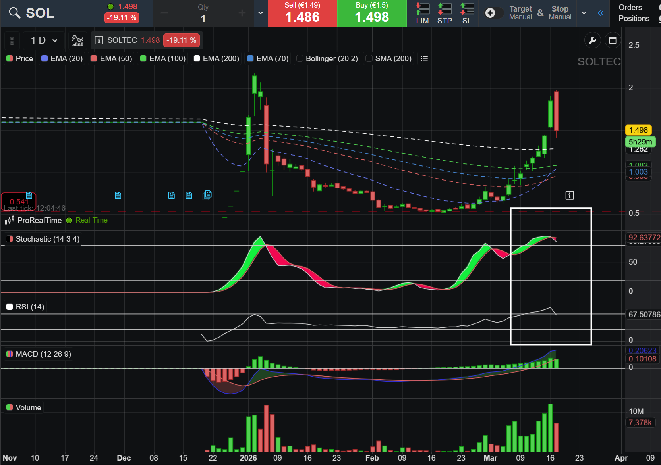
Task: Open the indicator list icon
Action: click(424, 59)
